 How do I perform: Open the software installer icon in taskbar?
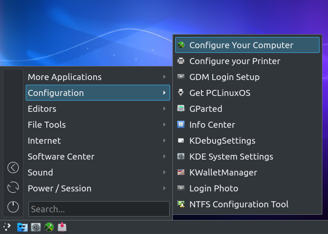[62, 227]
